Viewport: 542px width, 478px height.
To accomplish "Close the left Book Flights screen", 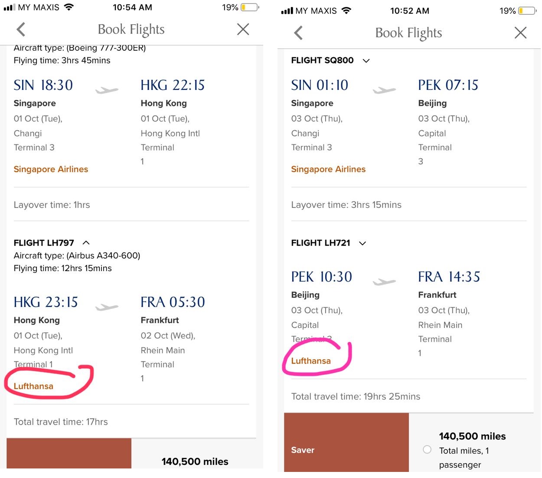I will pos(243,29).
